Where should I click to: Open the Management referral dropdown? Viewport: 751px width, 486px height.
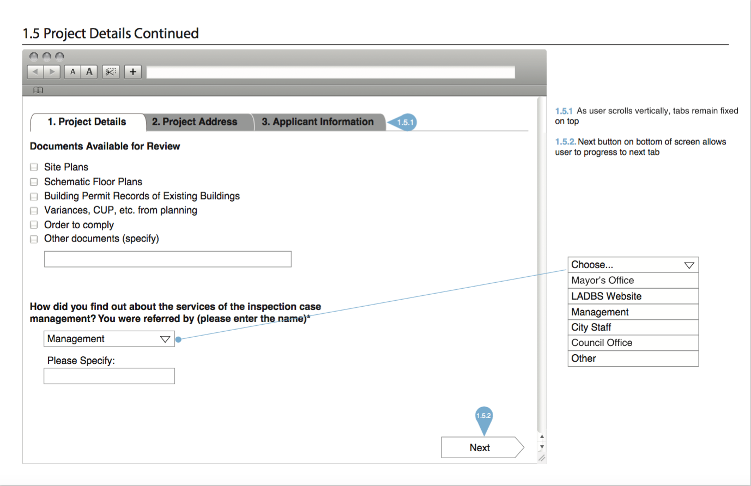click(109, 339)
